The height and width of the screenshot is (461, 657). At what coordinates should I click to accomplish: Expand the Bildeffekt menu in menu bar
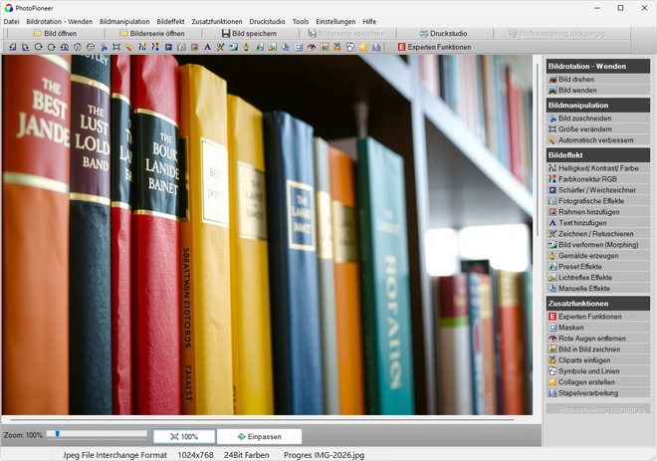pyautogui.click(x=171, y=21)
